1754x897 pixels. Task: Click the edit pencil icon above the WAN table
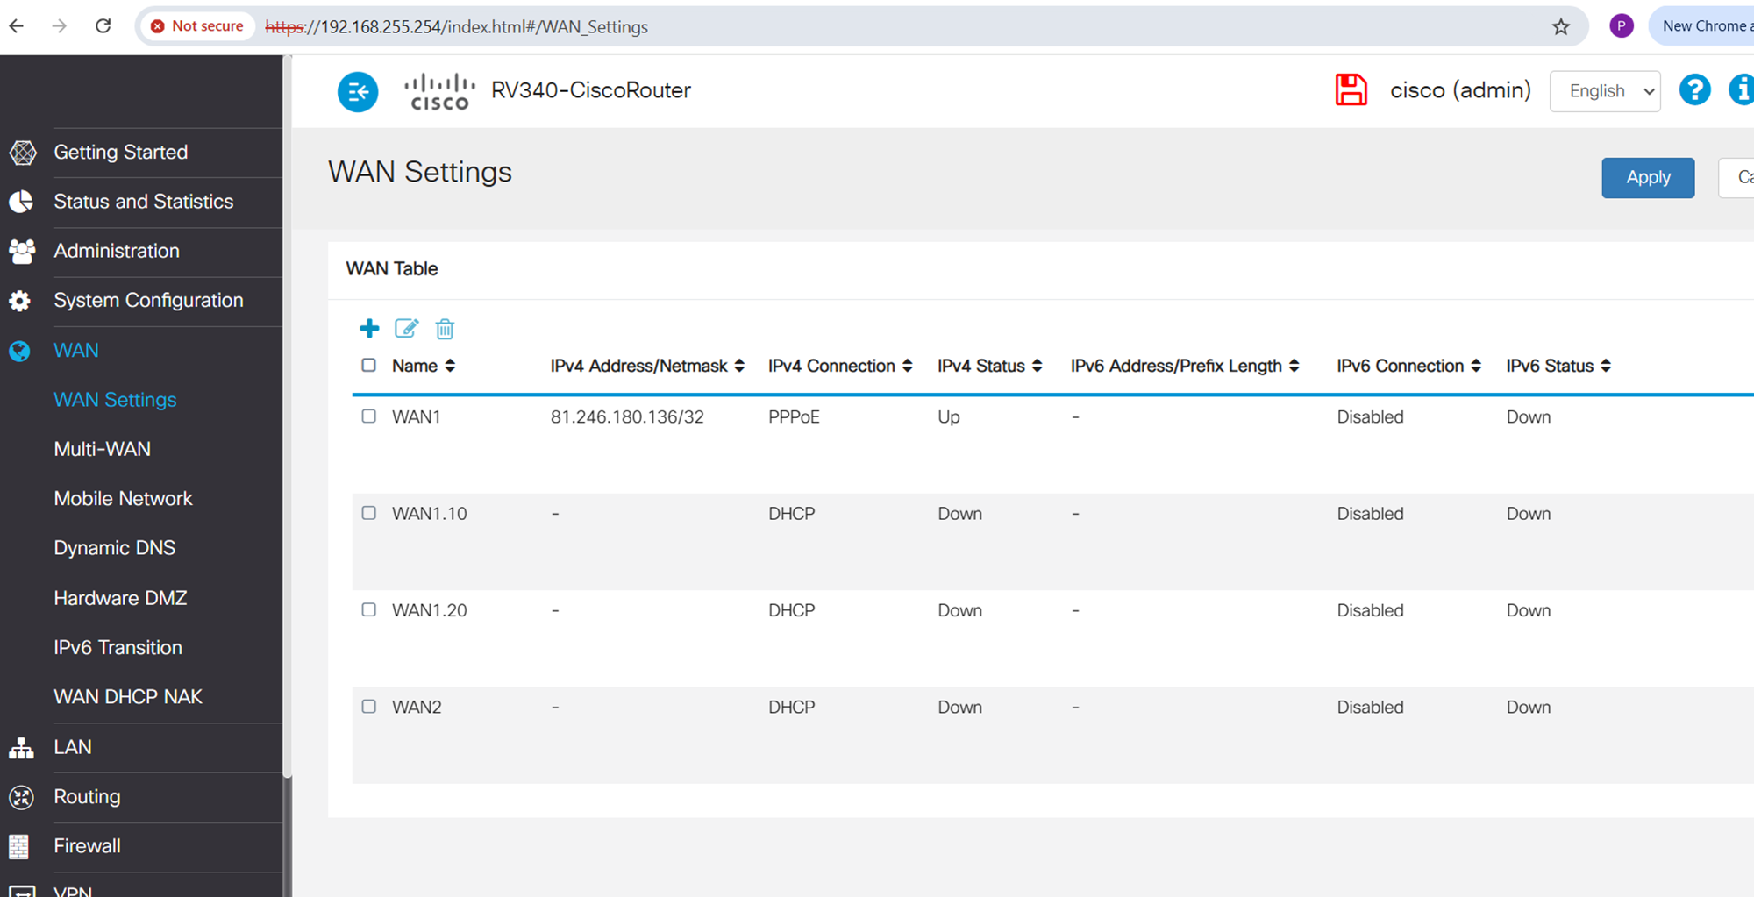tap(406, 329)
